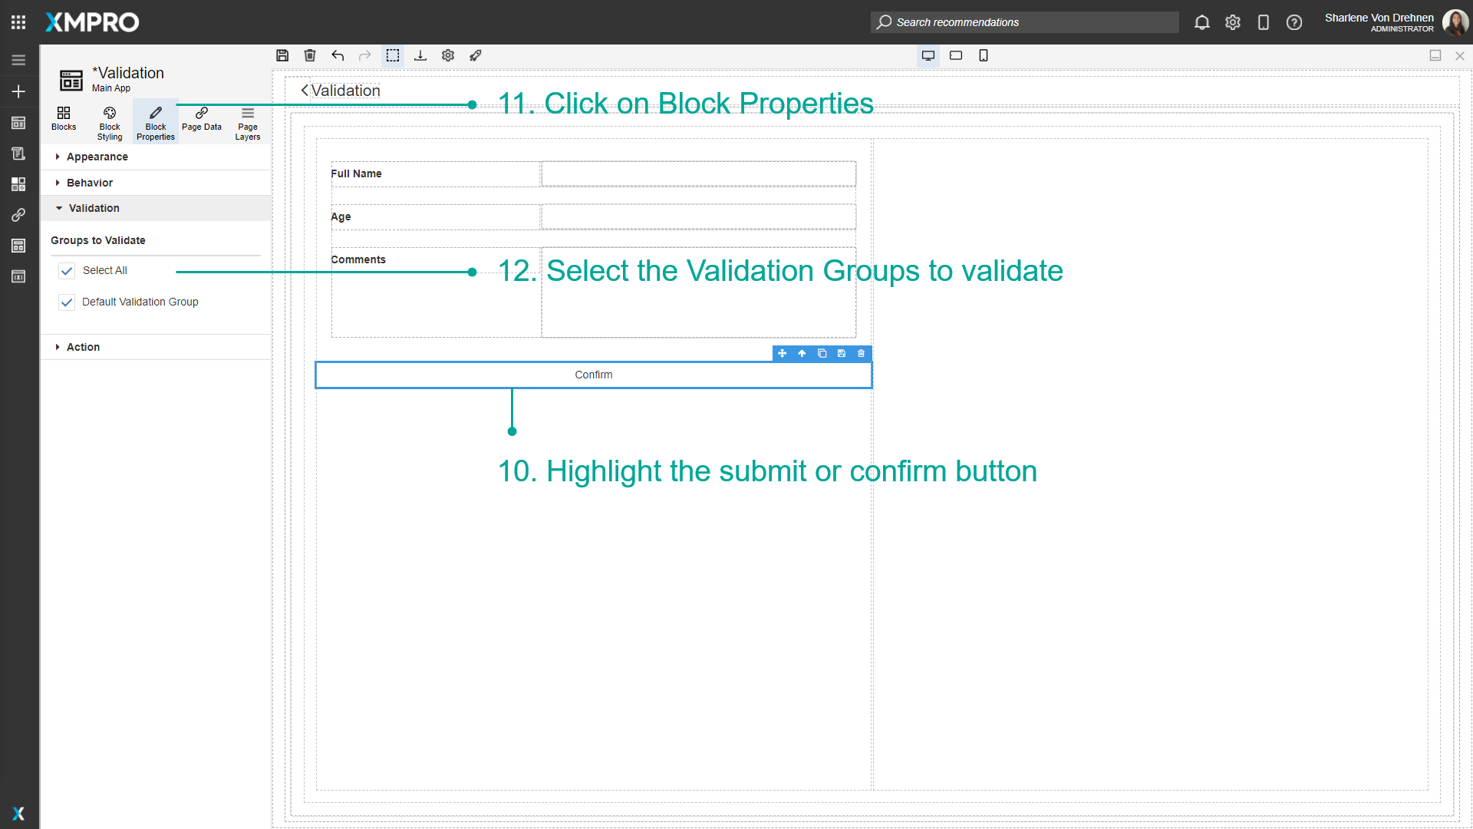Delete the Confirm block with trash icon

pos(861,353)
